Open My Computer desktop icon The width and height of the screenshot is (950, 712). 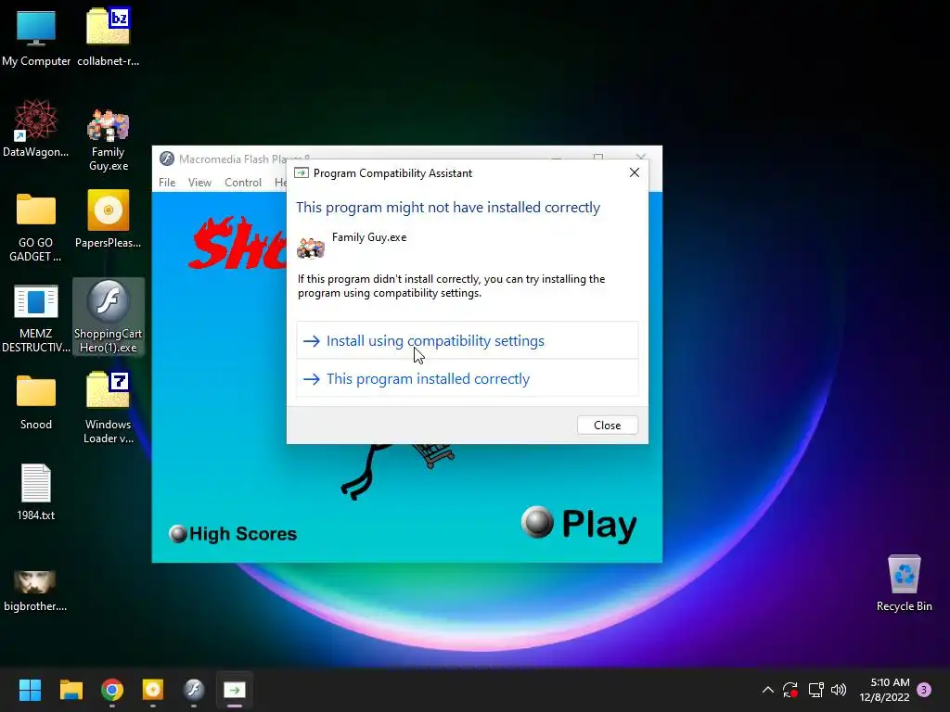click(36, 36)
